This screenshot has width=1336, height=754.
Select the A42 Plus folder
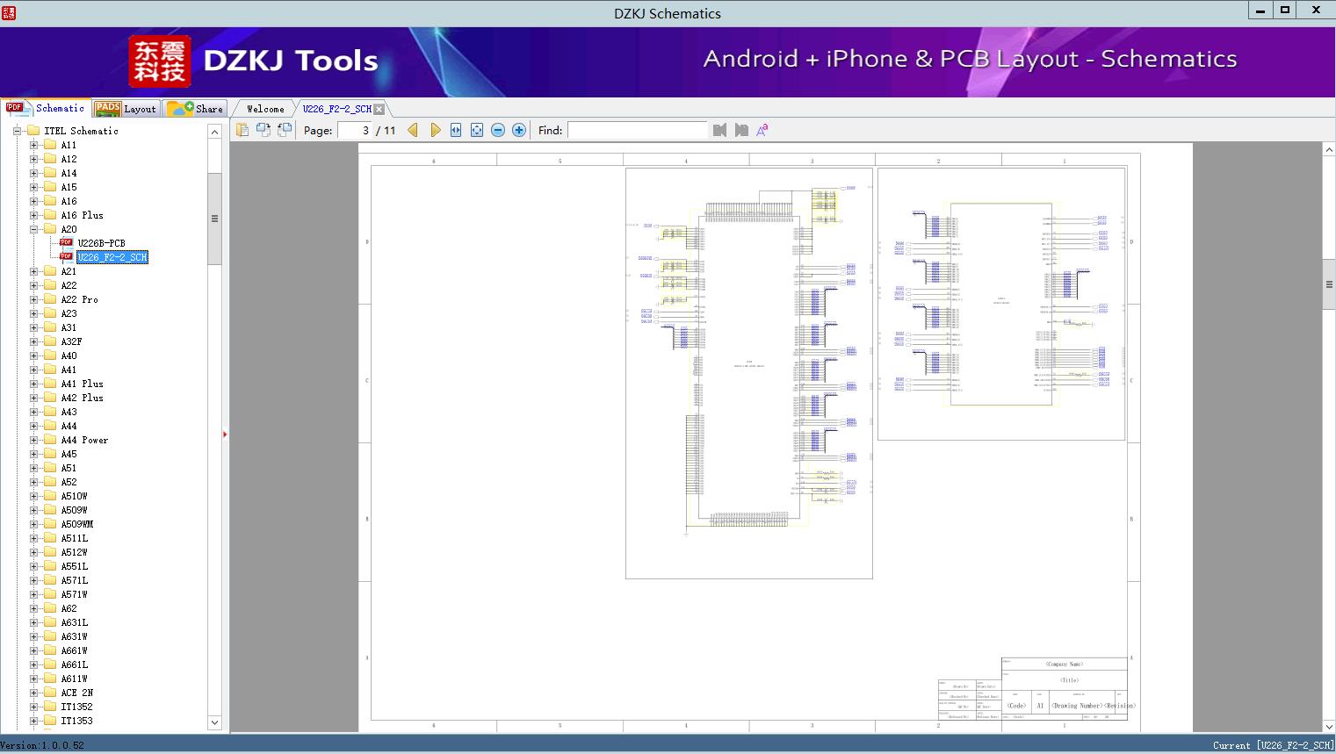pos(82,398)
